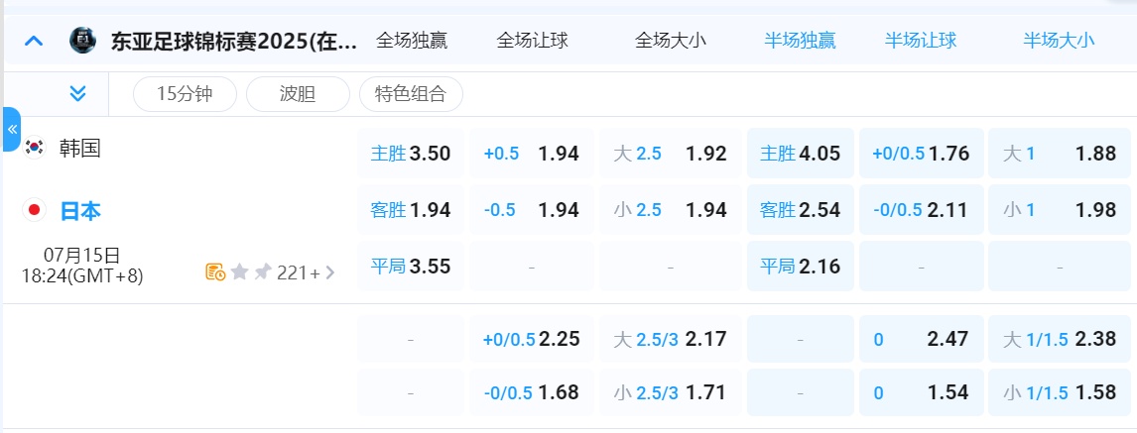Screen dimensions: 1137x433
Task: Mark match as favorite with star icon
Action: point(239,272)
